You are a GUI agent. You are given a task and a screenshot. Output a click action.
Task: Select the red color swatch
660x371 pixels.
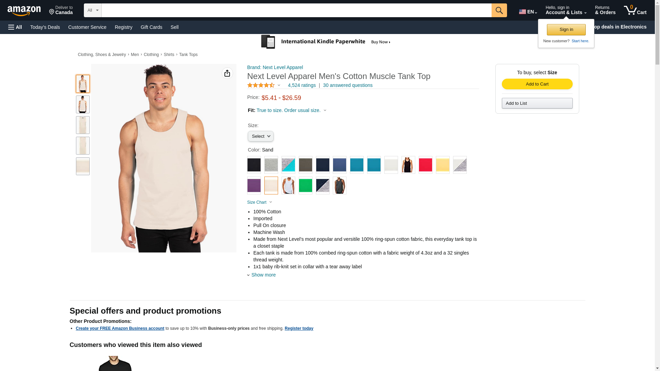425,165
